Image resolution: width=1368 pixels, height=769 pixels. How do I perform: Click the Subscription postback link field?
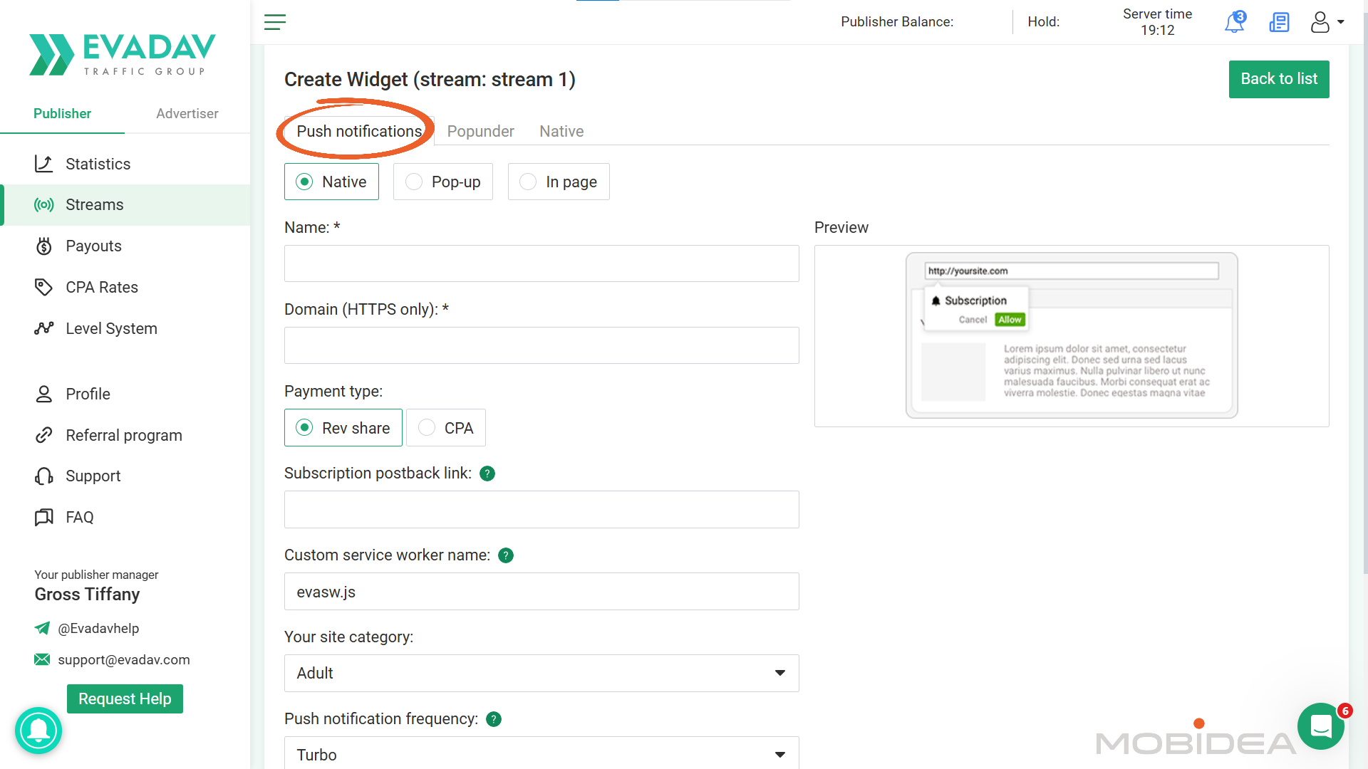click(541, 509)
